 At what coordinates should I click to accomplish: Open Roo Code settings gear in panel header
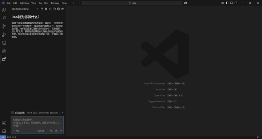58,9
